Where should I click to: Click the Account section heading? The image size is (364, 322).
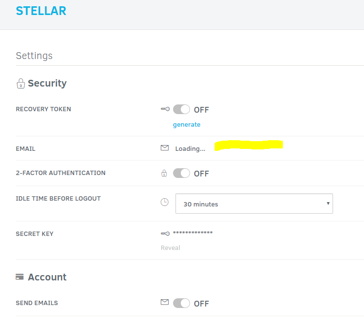coord(47,277)
